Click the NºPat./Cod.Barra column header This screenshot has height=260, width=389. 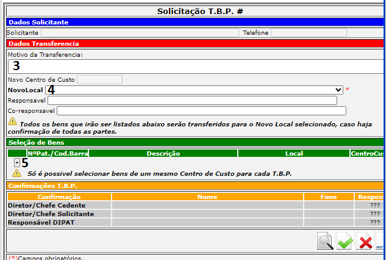coord(56,153)
